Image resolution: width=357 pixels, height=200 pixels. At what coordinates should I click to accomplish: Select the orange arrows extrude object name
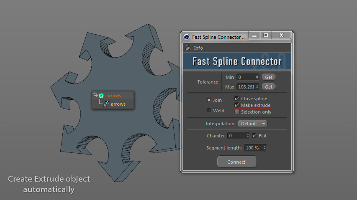[x=113, y=96]
